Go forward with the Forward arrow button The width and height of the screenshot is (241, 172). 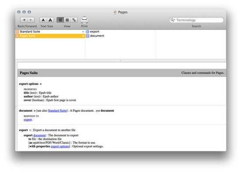[31, 20]
